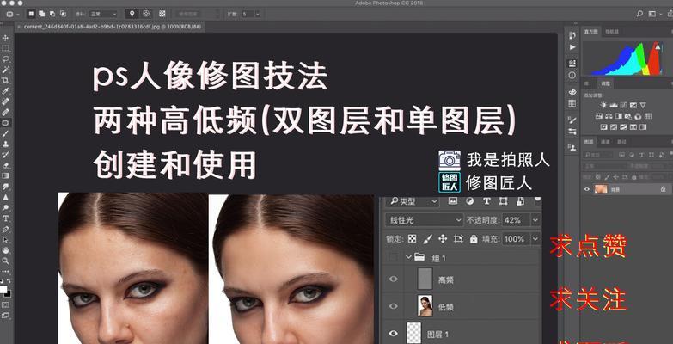Select the Brush tool
This screenshot has height=344, width=673.
pyautogui.click(x=6, y=133)
